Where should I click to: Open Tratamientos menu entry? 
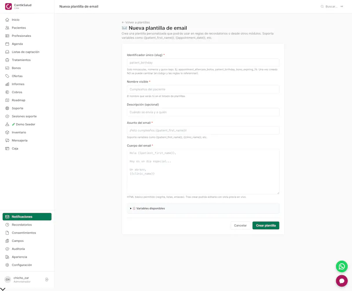(x=27, y=60)
